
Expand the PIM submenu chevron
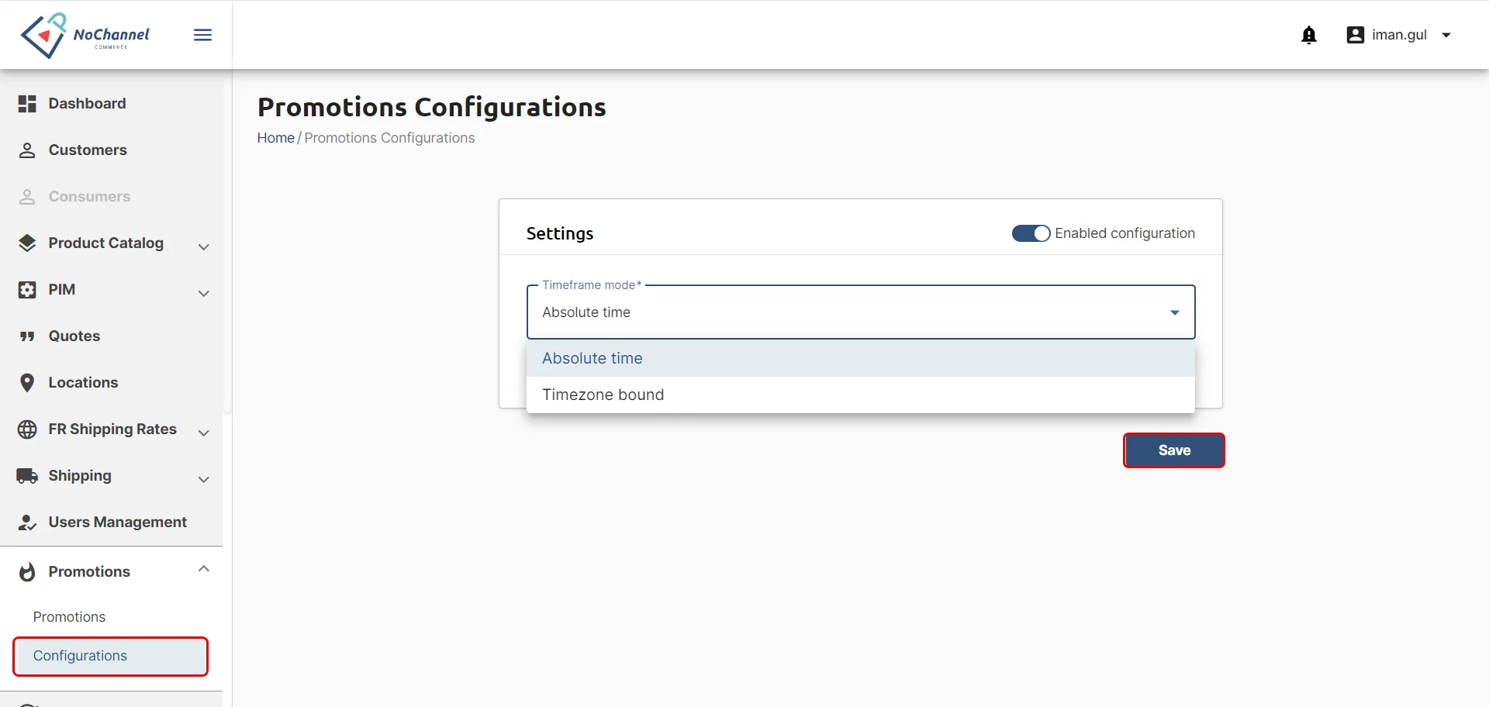(x=204, y=294)
